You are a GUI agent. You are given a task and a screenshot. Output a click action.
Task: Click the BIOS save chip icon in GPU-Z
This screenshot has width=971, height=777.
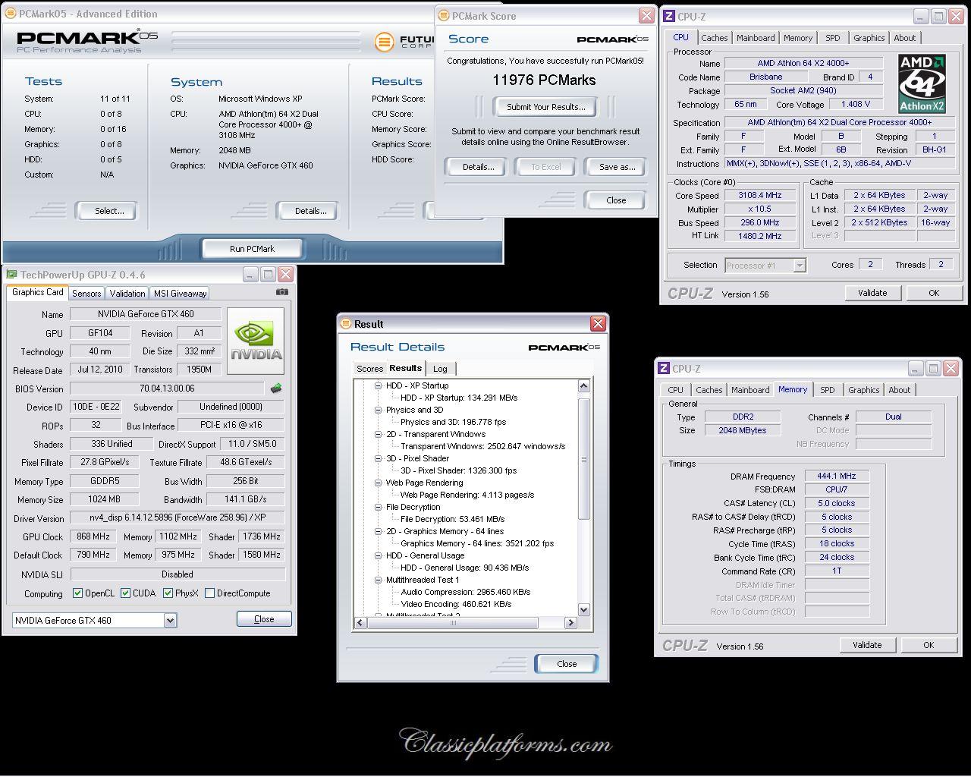276,388
